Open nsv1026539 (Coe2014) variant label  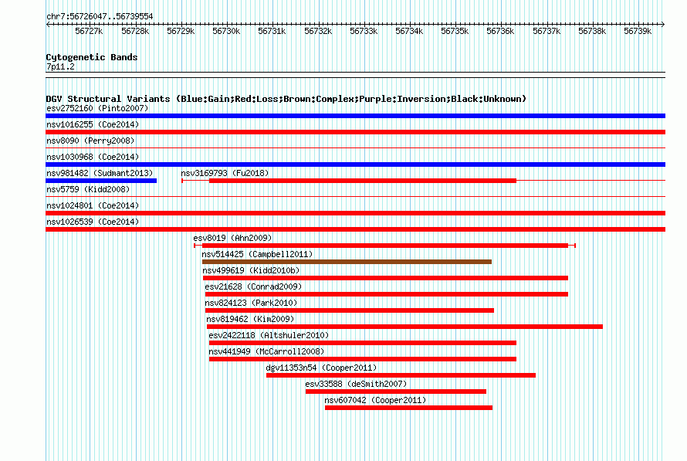coord(93,222)
